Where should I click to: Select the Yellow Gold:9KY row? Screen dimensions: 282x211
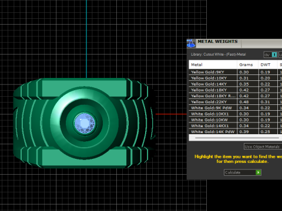(x=236, y=72)
